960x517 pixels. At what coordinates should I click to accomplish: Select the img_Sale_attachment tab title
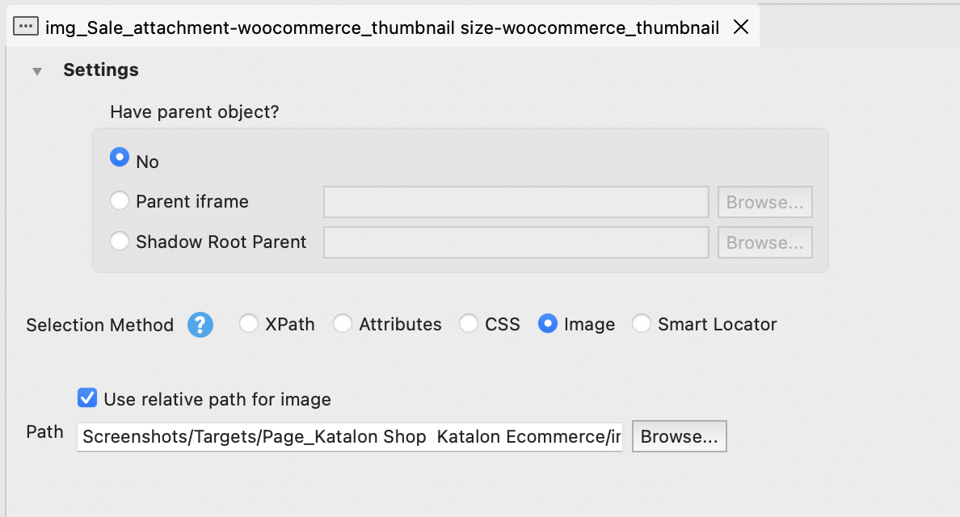click(x=381, y=28)
